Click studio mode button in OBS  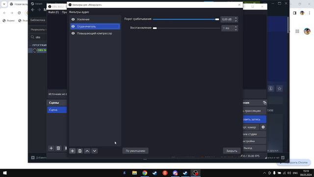pos(255,134)
